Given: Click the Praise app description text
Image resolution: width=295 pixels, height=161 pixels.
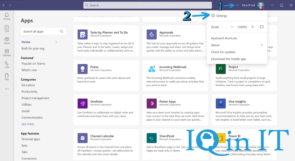Looking at the screenshot, I should (x=104, y=80).
